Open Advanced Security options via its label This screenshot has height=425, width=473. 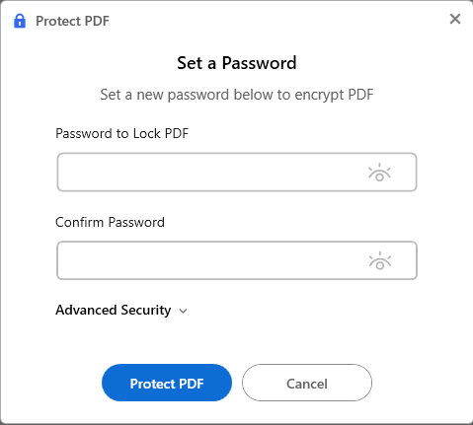(x=114, y=310)
